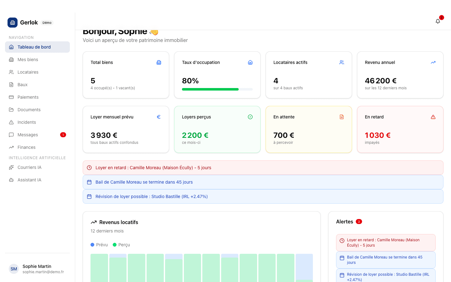Screen dimensions: 451x282
Task: Click the occupancy rate progress bar
Action: (x=217, y=89)
